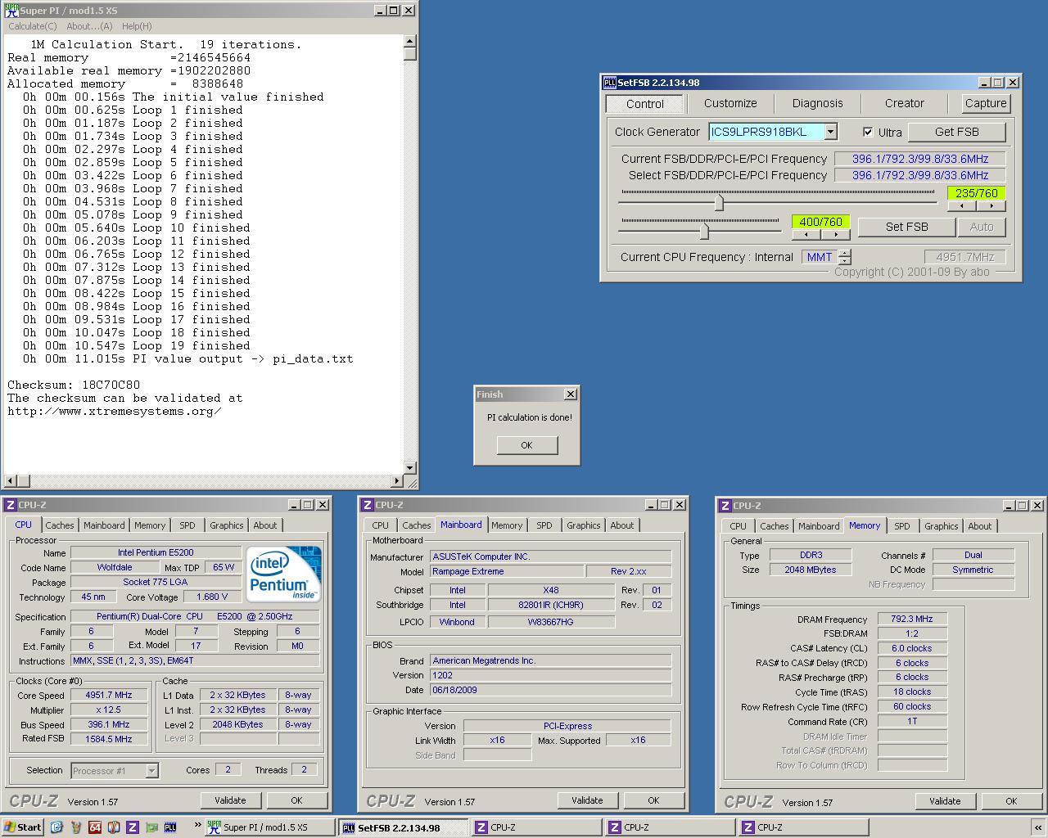Click the lower slider thumb at 400/760
1048x838 pixels.
click(703, 230)
